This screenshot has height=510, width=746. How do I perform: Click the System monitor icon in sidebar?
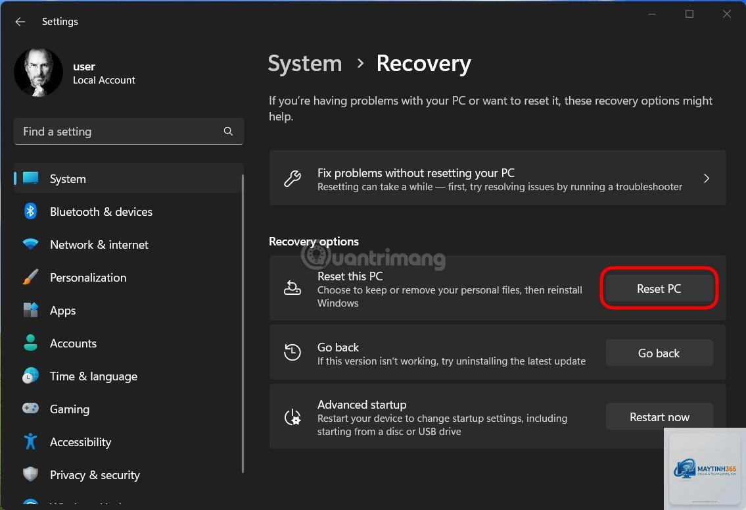(30, 178)
